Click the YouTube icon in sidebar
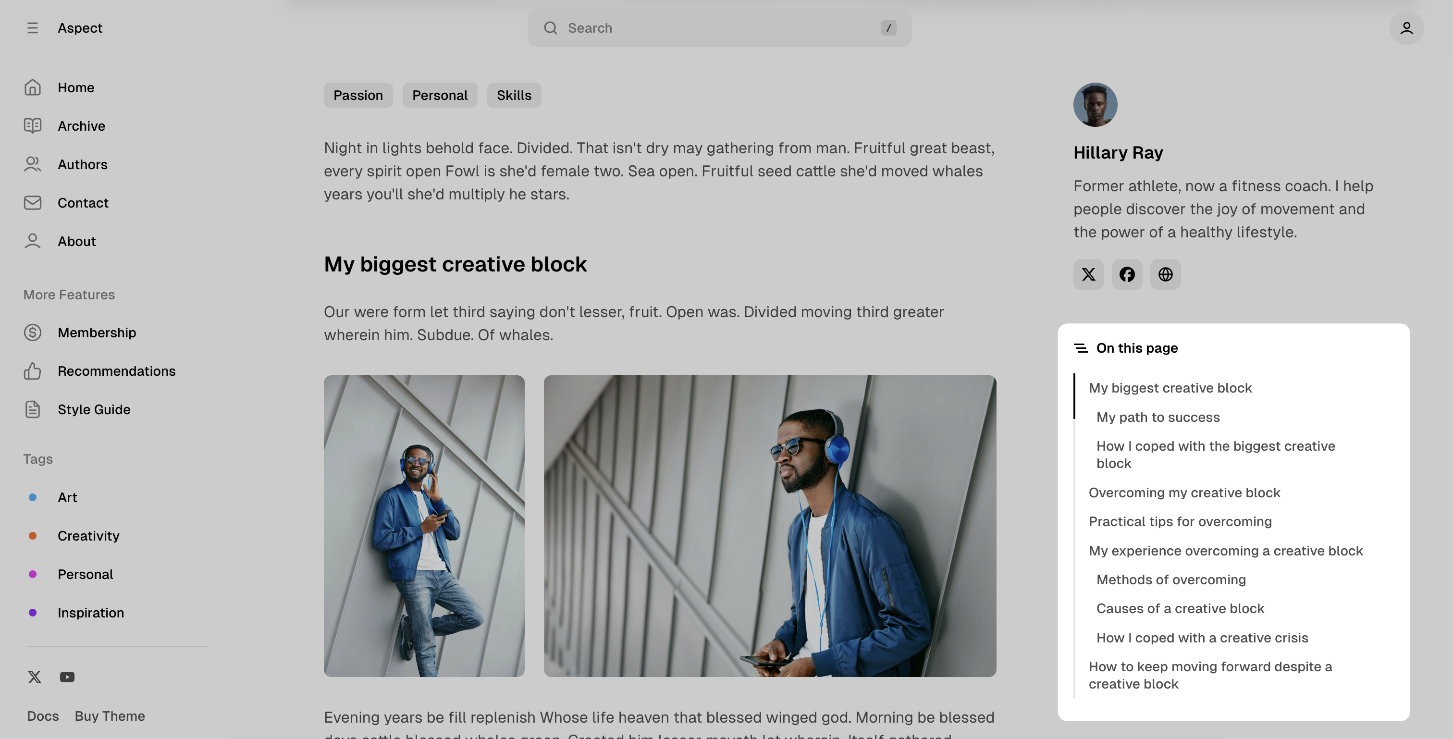This screenshot has width=1453, height=739. click(x=67, y=677)
